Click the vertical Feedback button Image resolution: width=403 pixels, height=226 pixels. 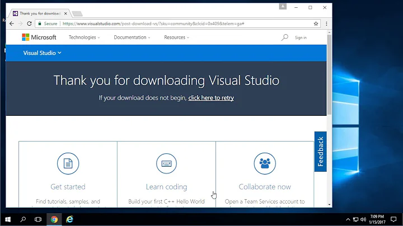coord(321,152)
